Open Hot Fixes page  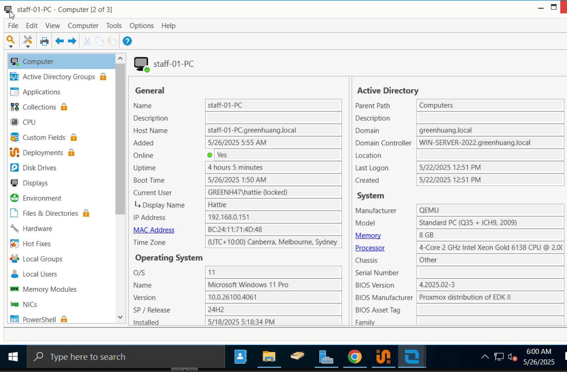tap(37, 244)
